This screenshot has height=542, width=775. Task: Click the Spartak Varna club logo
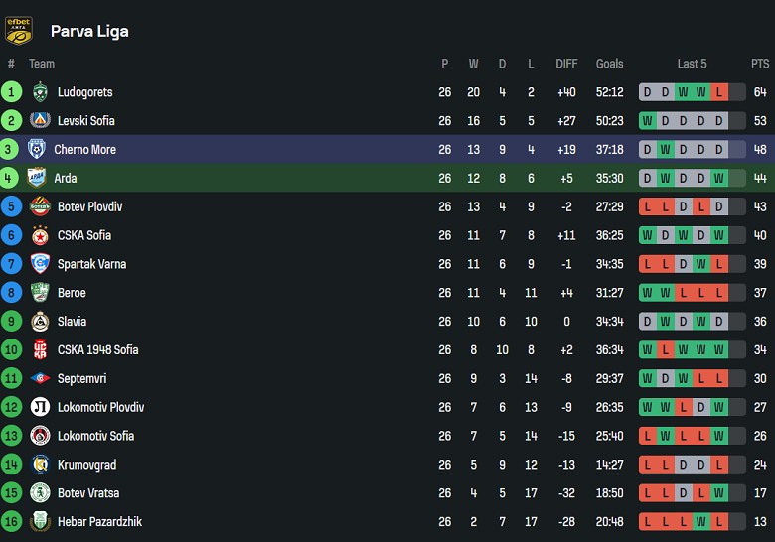pos(40,264)
